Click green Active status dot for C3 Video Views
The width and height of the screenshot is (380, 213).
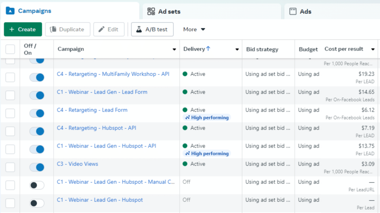185,164
